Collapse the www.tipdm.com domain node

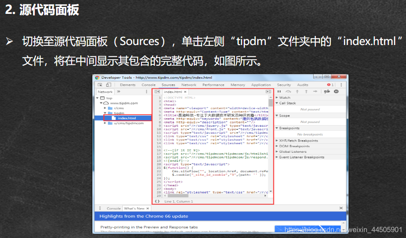pyautogui.click(x=101, y=103)
